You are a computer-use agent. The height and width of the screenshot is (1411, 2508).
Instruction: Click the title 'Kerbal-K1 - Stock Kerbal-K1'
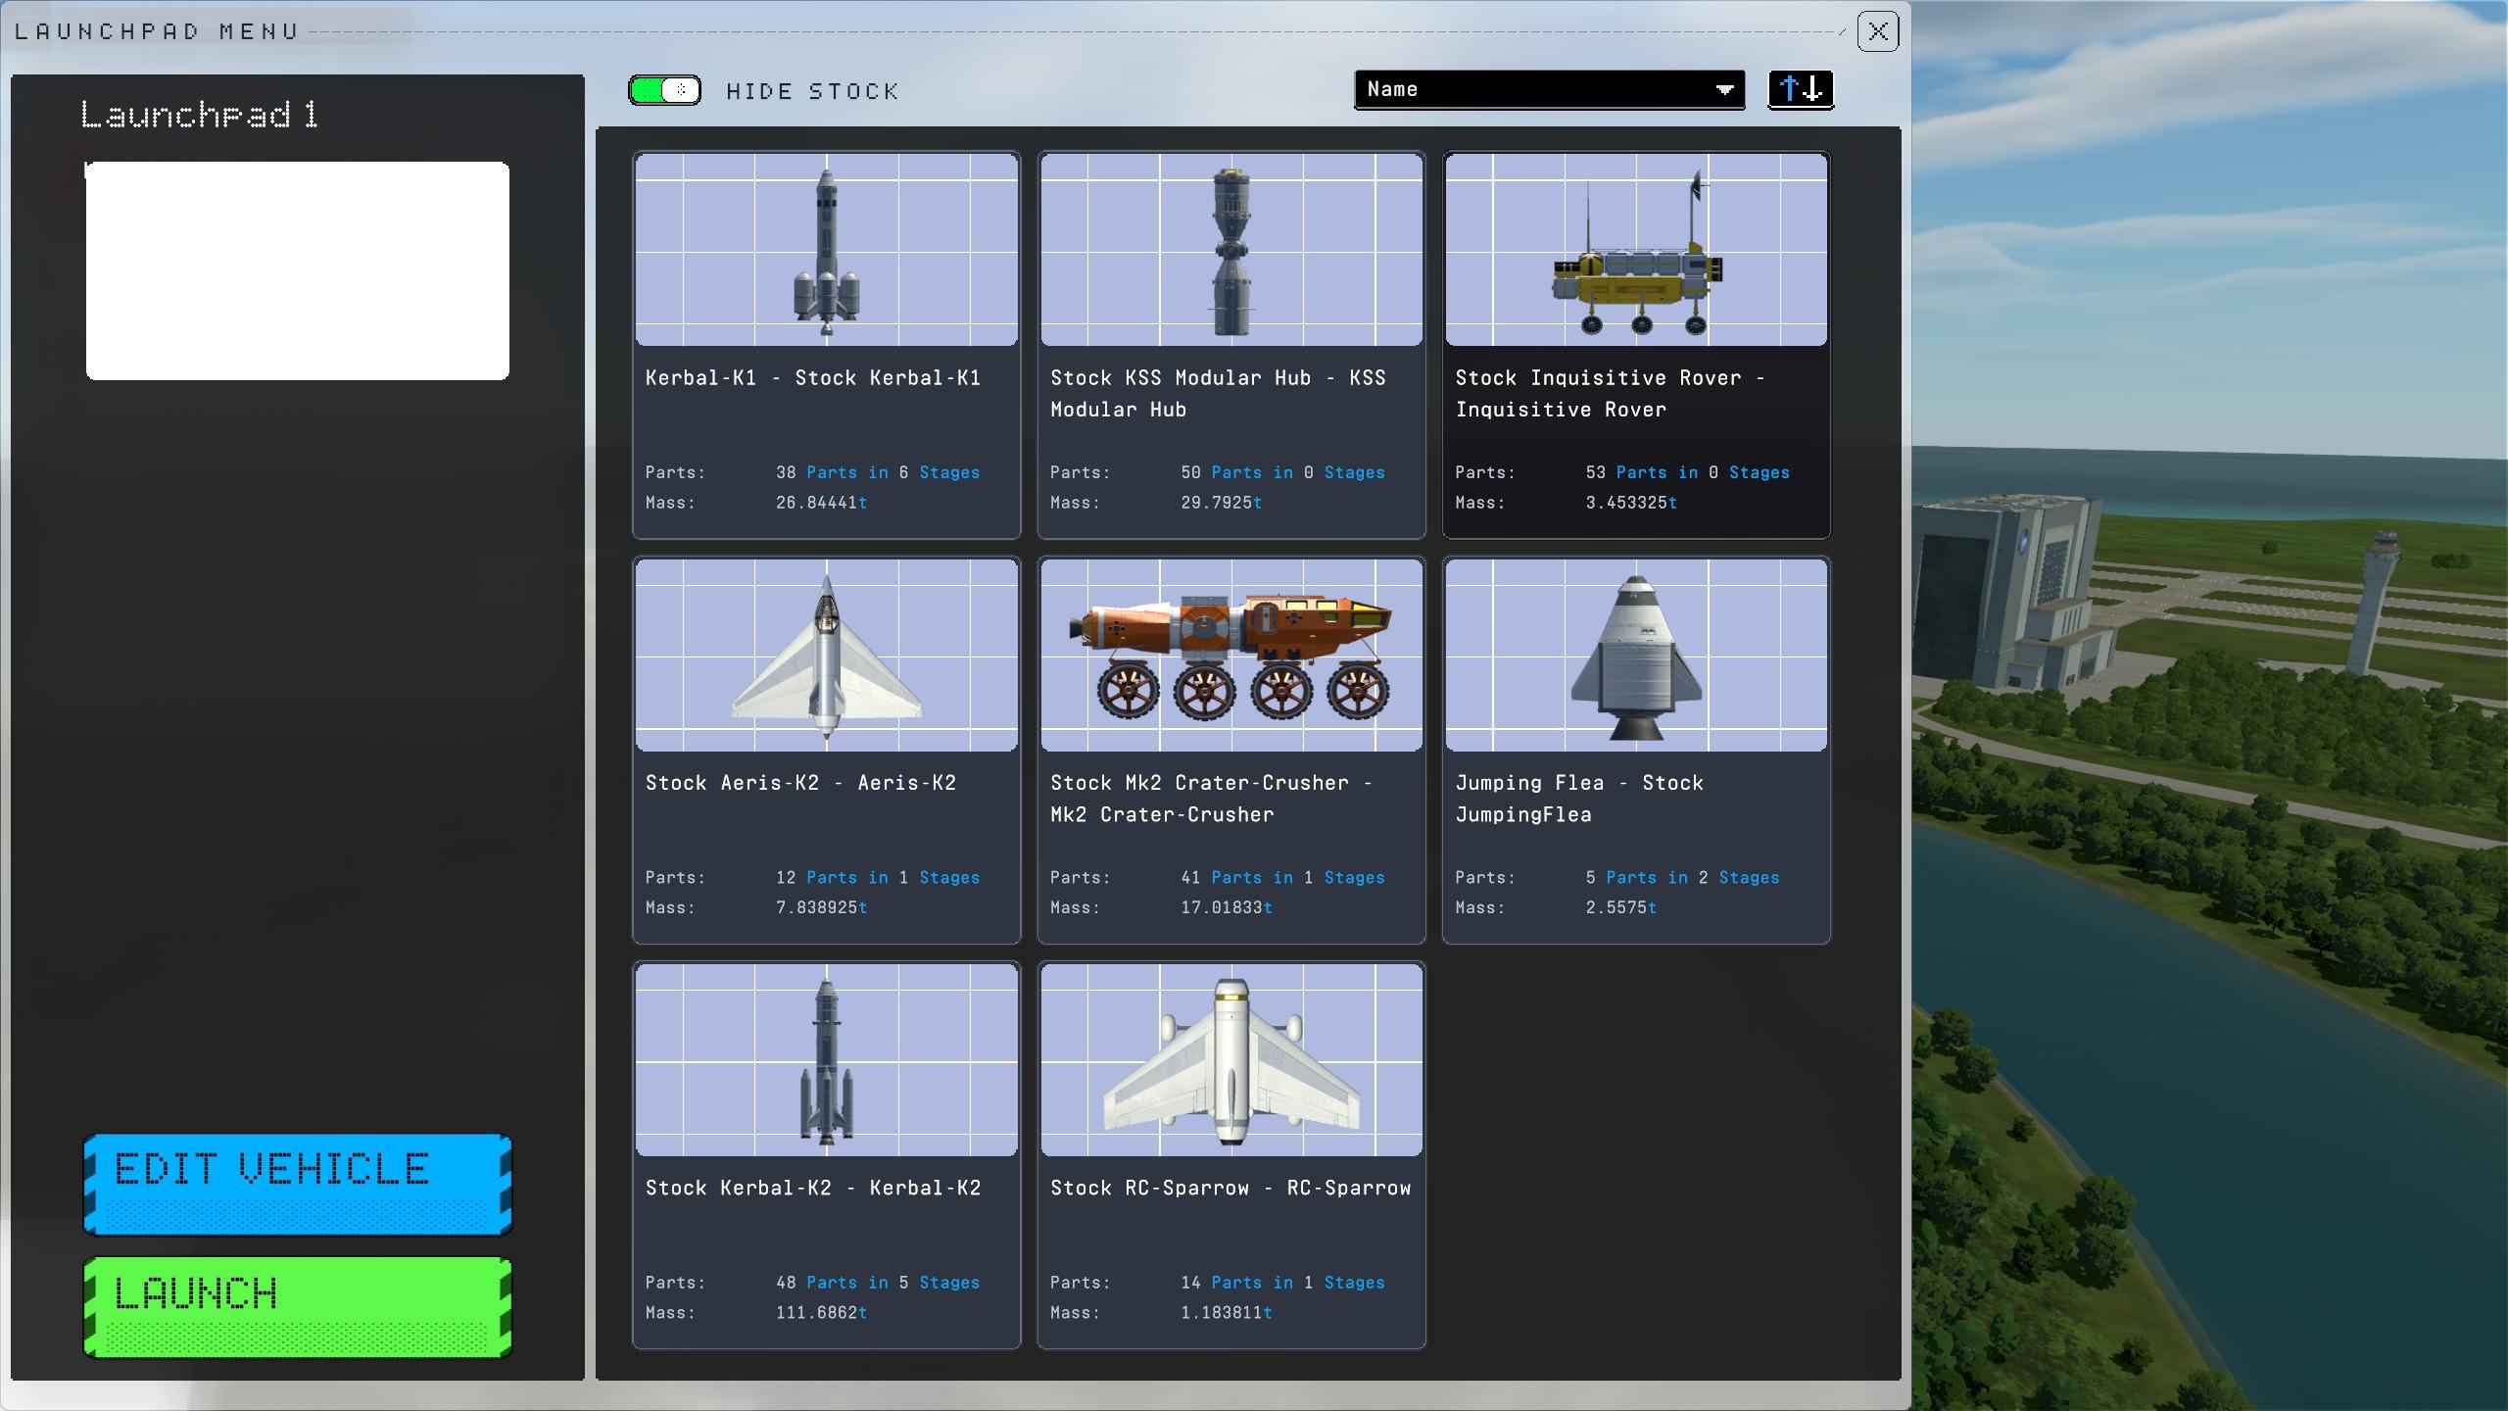(x=813, y=378)
